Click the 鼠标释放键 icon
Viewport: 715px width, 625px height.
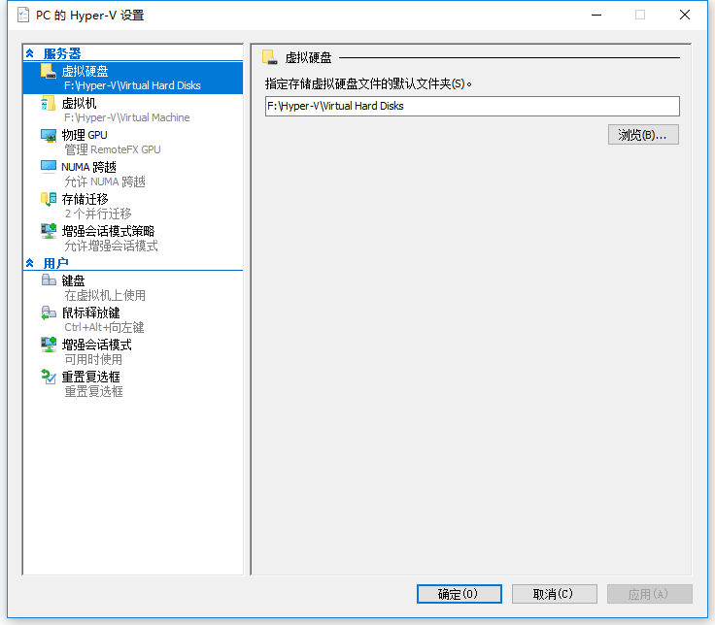49,312
